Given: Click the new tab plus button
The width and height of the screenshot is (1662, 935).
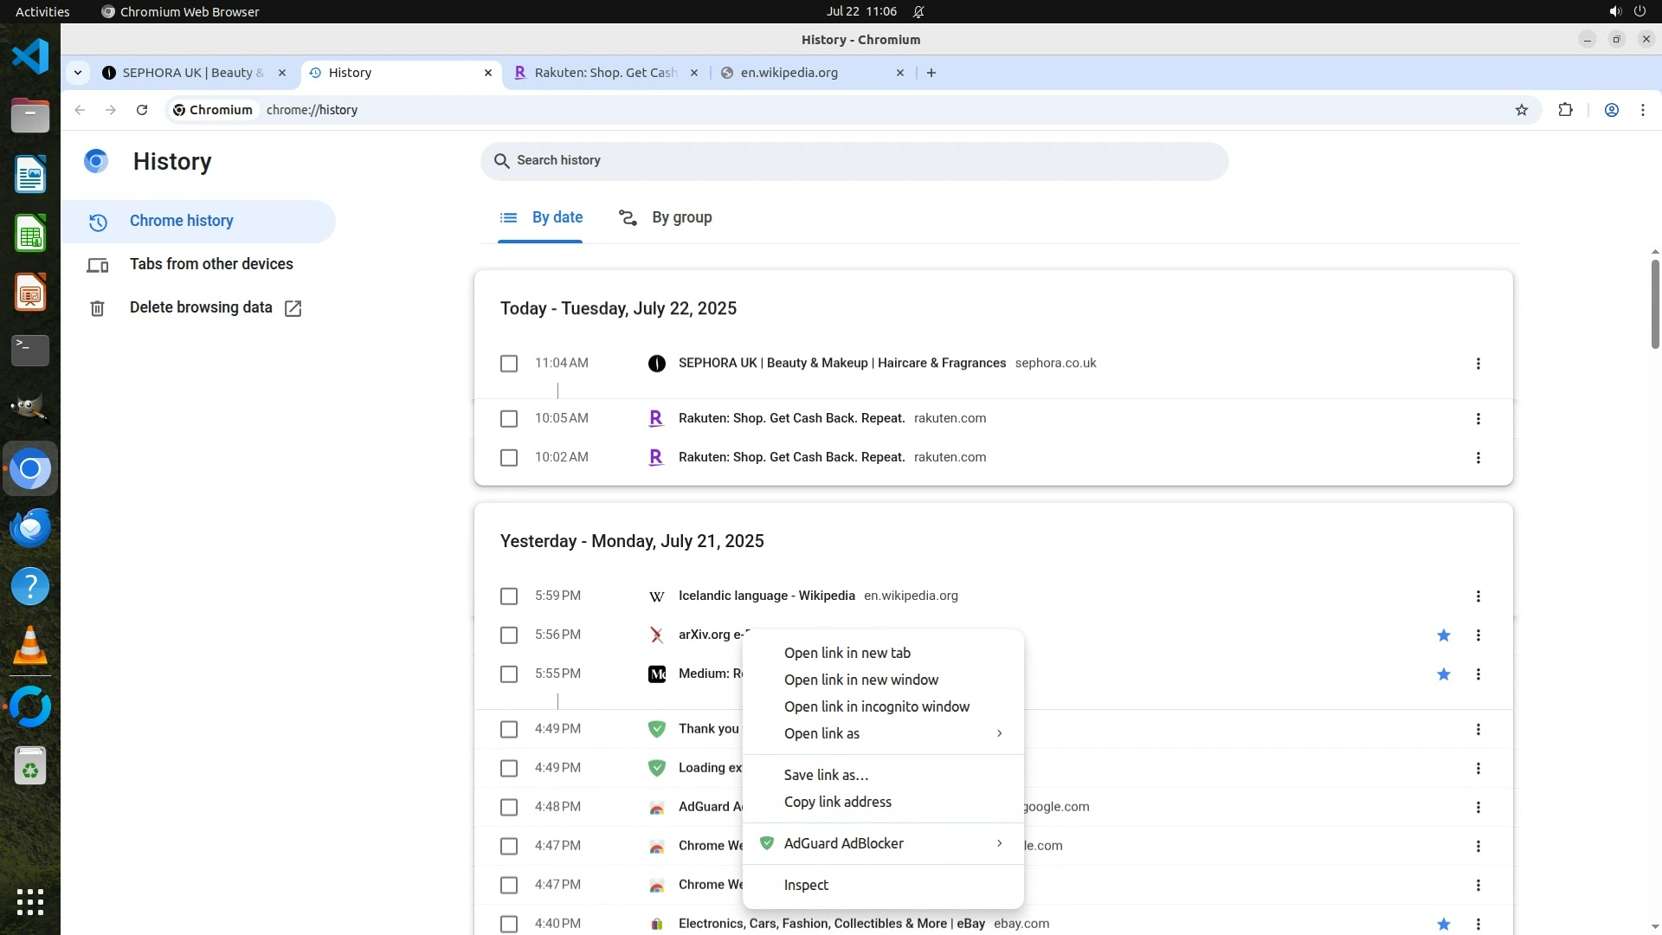Looking at the screenshot, I should 931,73.
